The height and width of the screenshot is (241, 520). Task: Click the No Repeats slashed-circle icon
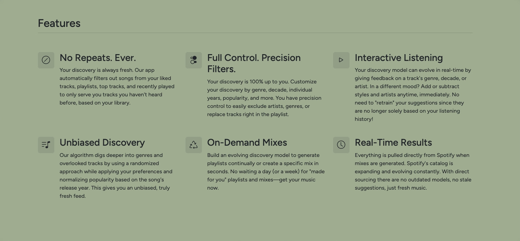(46, 60)
